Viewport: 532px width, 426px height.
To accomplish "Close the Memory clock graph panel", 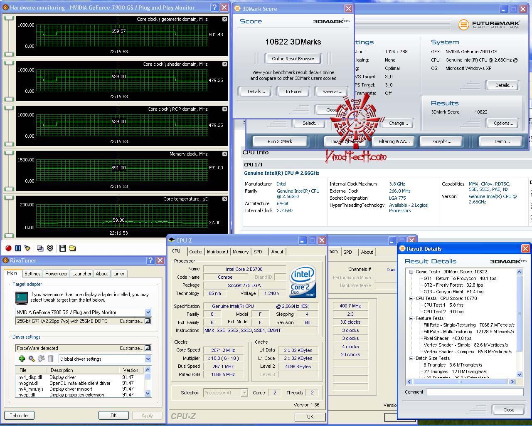I will (224, 154).
